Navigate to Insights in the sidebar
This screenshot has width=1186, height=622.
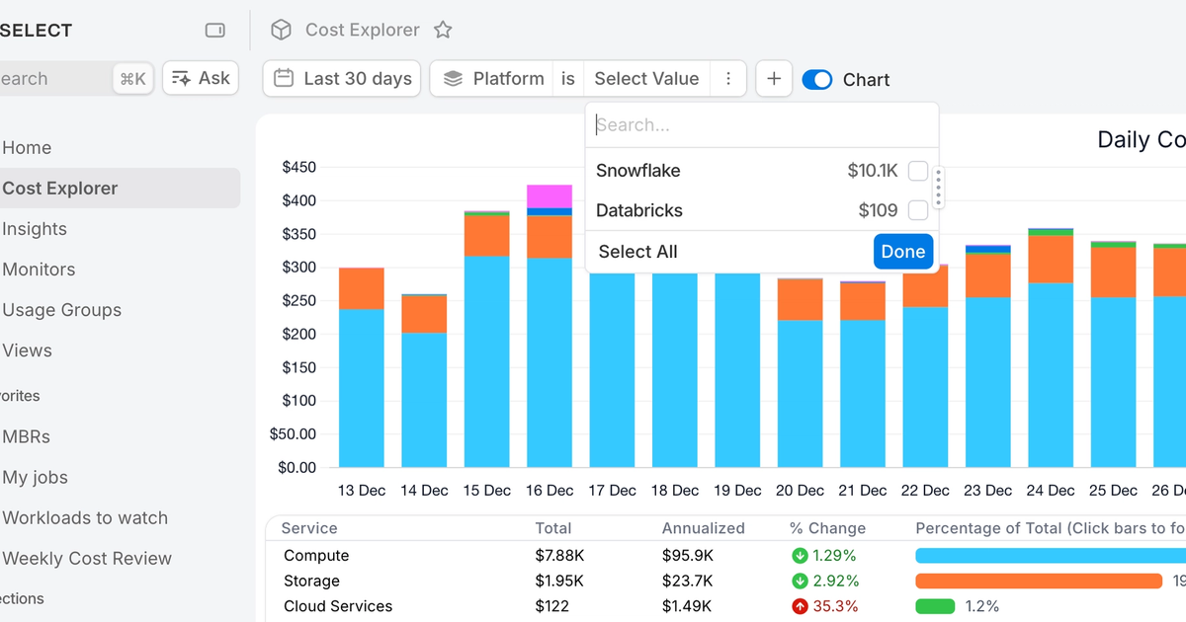35,228
